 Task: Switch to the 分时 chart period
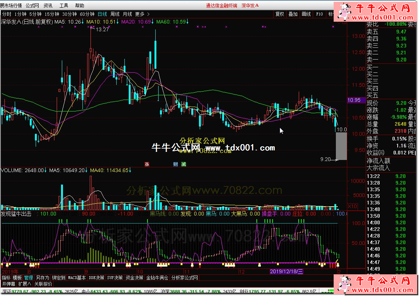(7, 14)
